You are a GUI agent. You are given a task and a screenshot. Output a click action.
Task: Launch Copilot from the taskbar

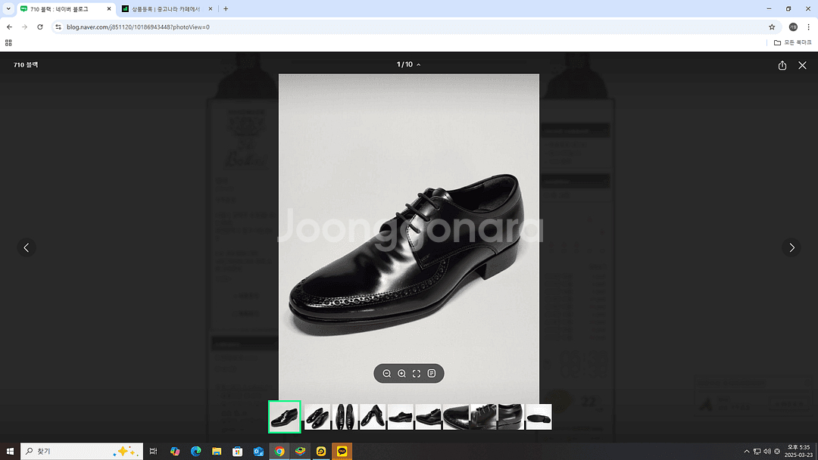pos(175,451)
